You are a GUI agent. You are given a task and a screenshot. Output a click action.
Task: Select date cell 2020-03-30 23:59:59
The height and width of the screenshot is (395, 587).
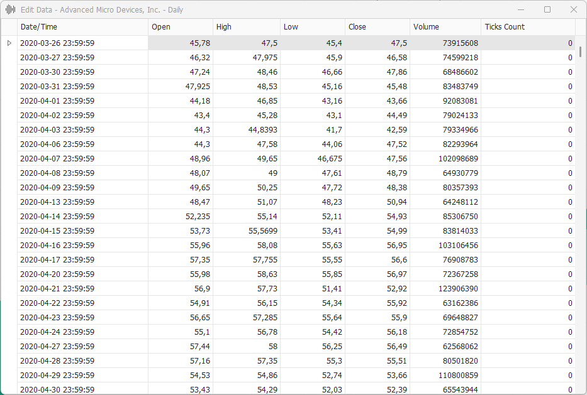83,72
